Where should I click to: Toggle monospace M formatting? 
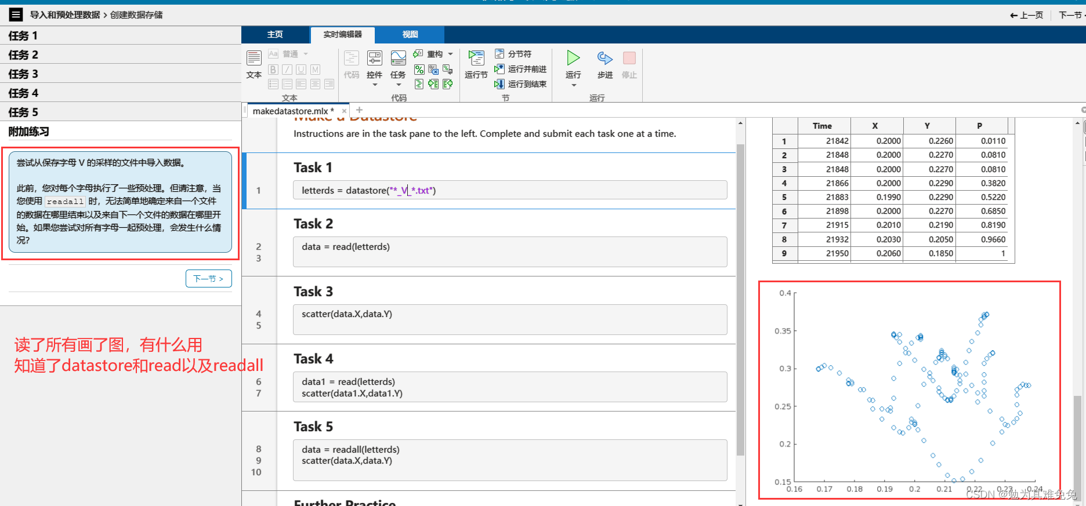[315, 70]
